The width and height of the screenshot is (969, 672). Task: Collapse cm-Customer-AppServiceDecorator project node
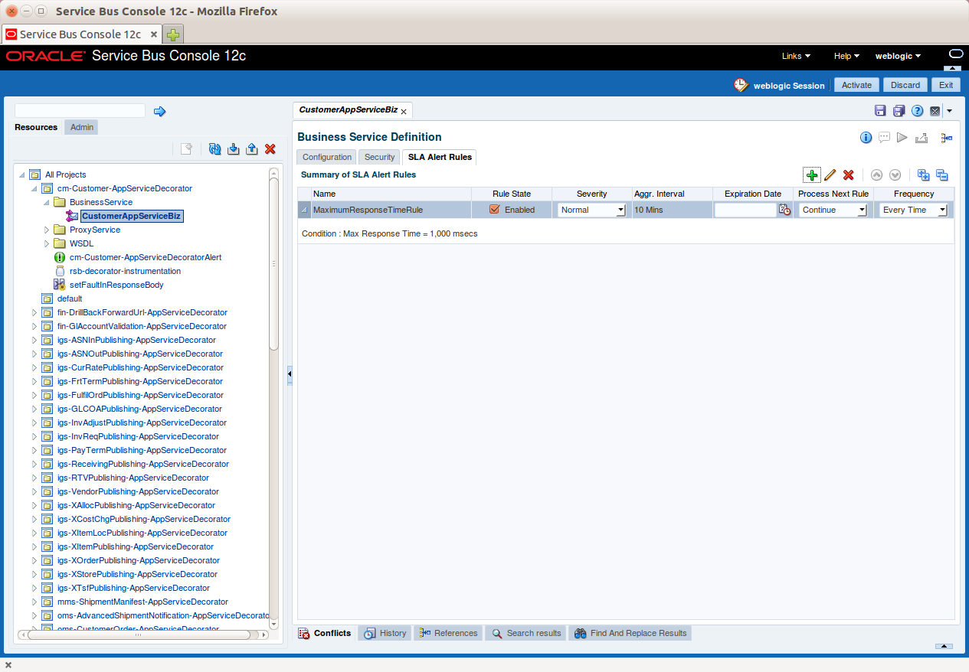tap(34, 188)
